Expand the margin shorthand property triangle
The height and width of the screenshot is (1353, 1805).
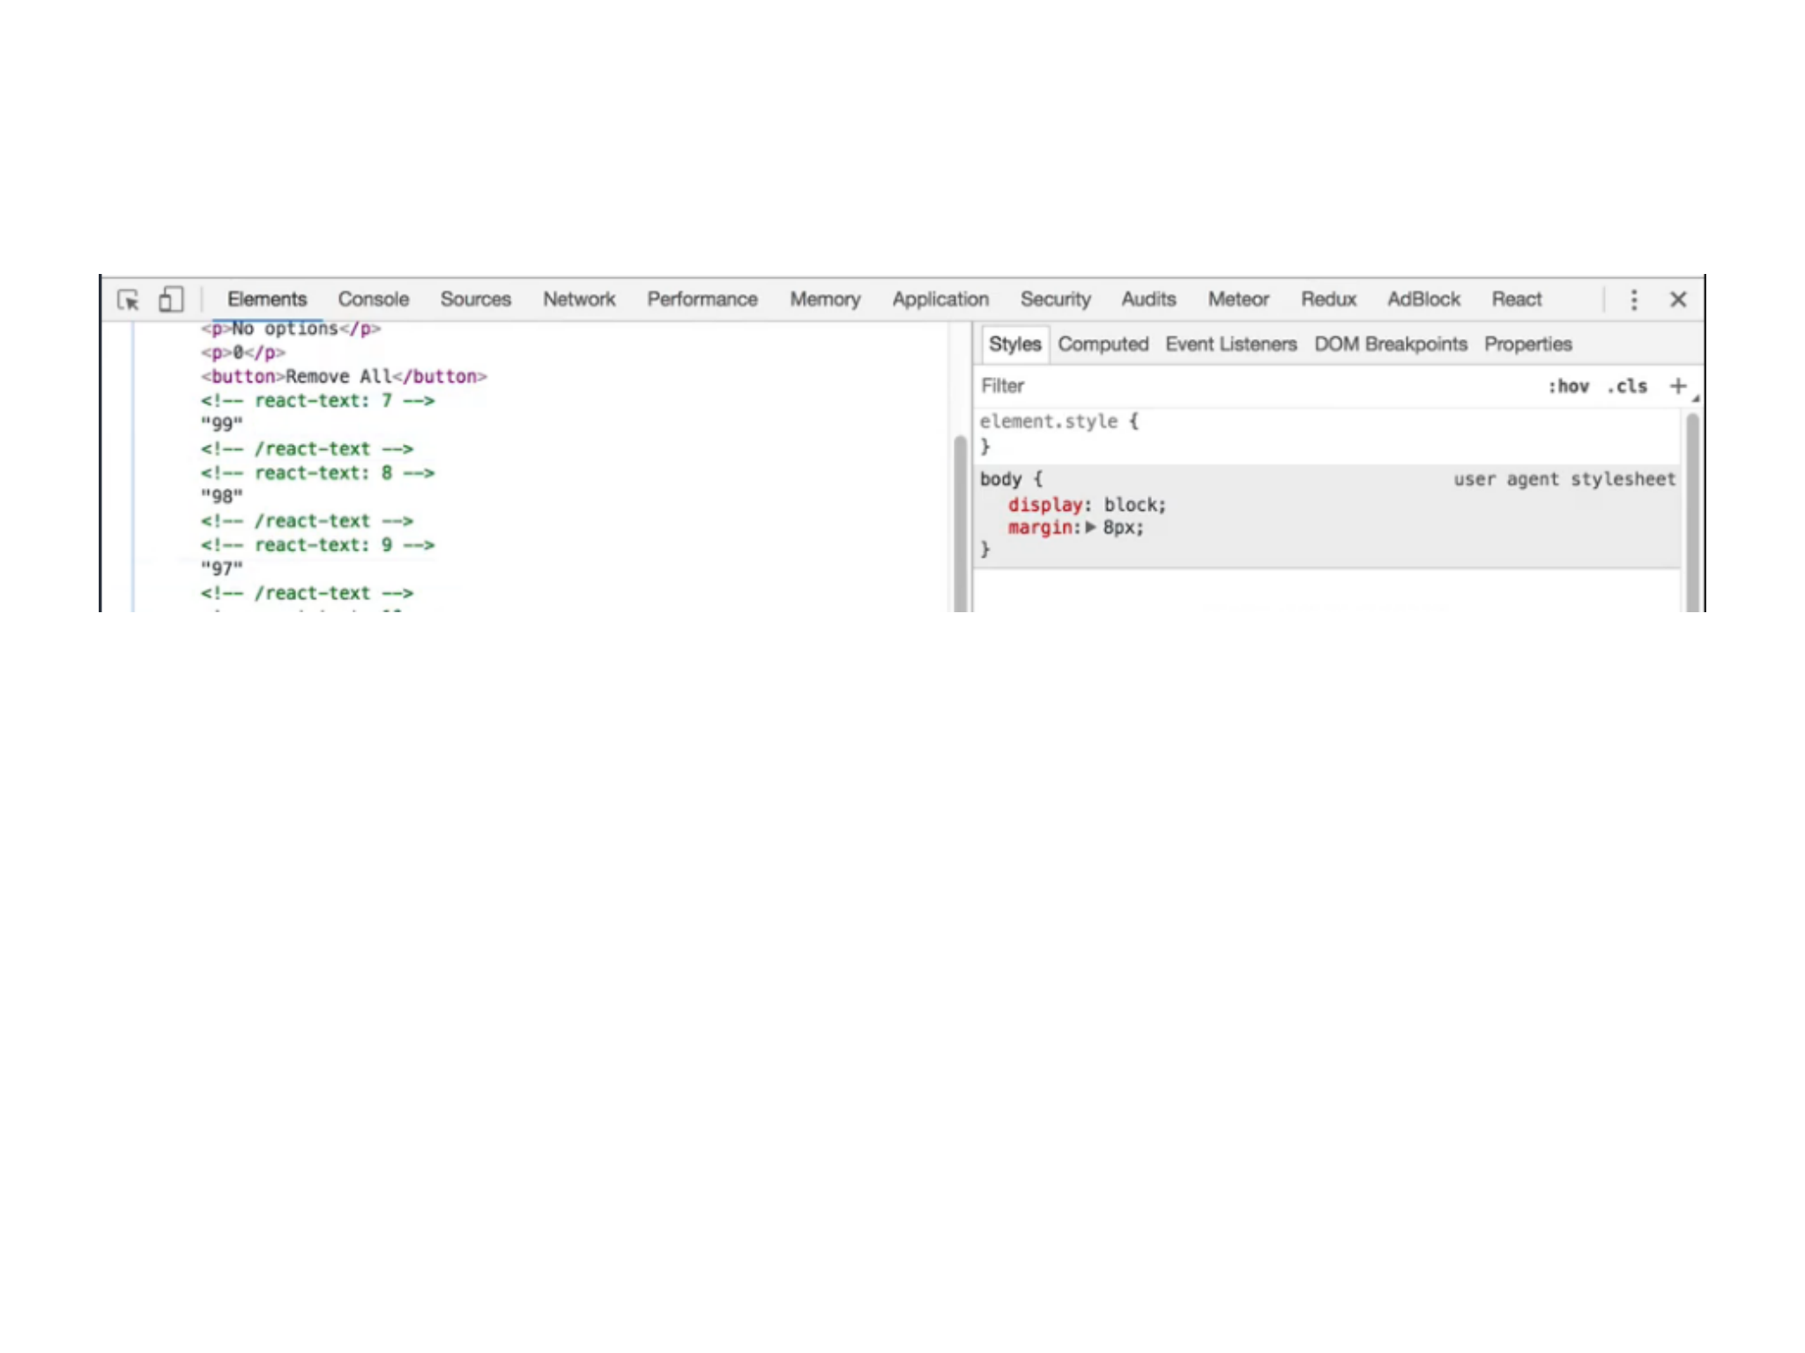click(x=1091, y=528)
